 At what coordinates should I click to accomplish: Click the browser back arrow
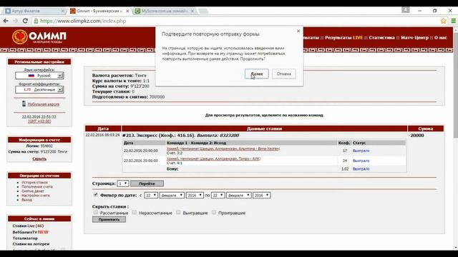[x=6, y=21]
